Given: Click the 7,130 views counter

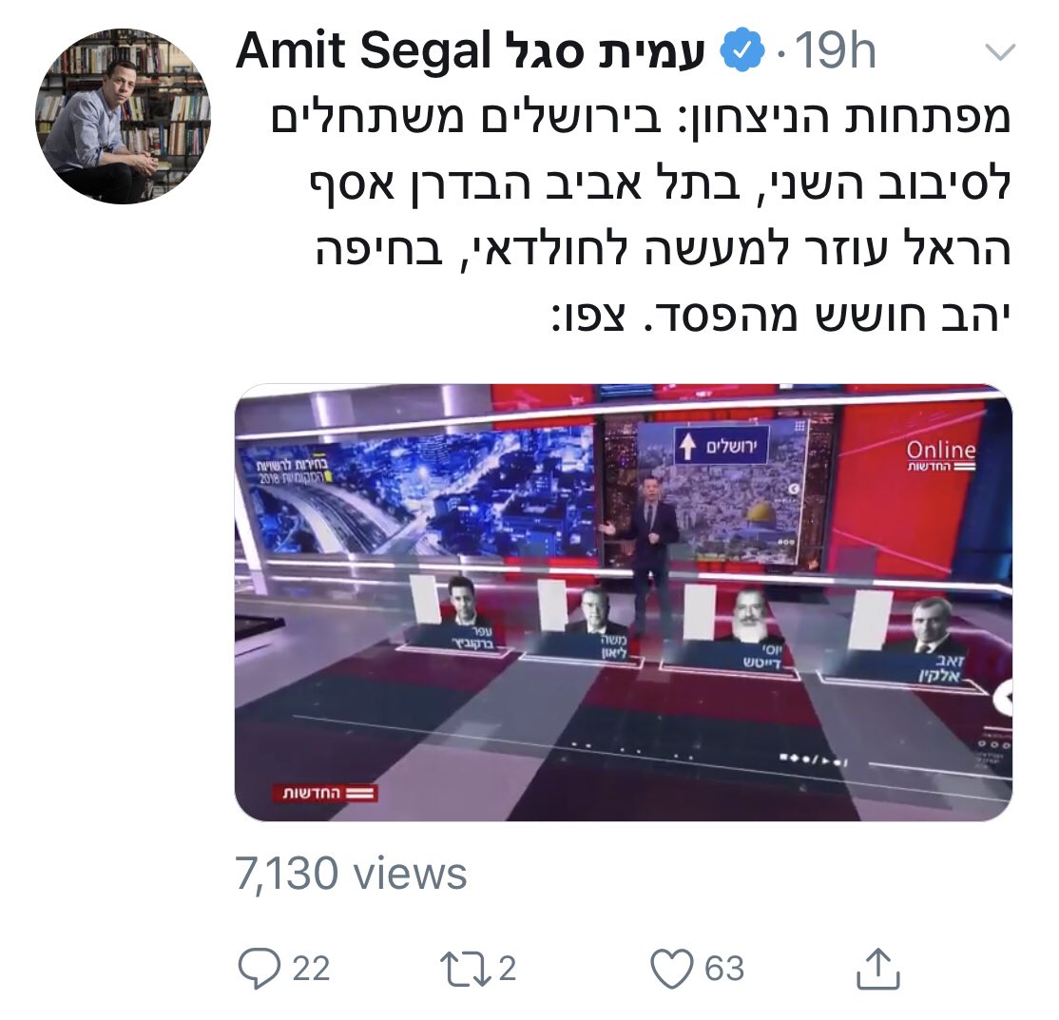Looking at the screenshot, I should 351,874.
